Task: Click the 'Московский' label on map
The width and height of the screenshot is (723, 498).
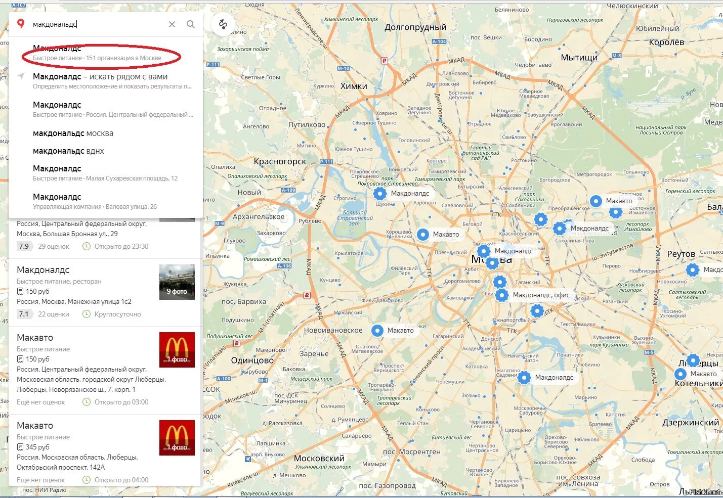Action: [x=319, y=458]
